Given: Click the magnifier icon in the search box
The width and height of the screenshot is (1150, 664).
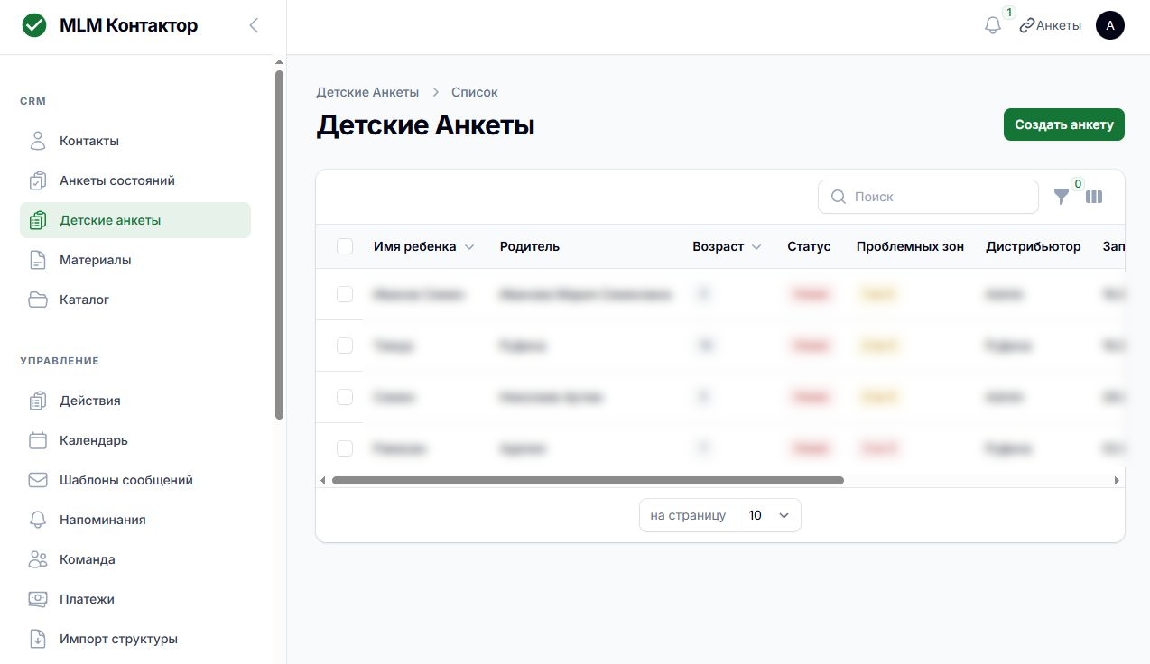Looking at the screenshot, I should click(838, 197).
